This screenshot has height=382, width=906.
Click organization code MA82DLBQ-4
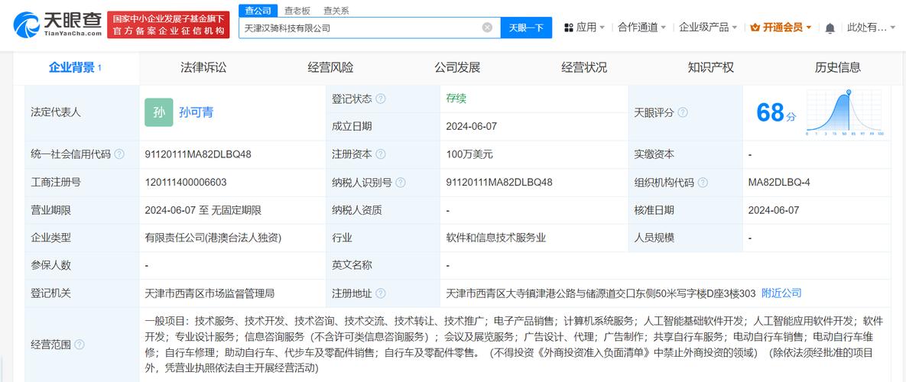779,183
